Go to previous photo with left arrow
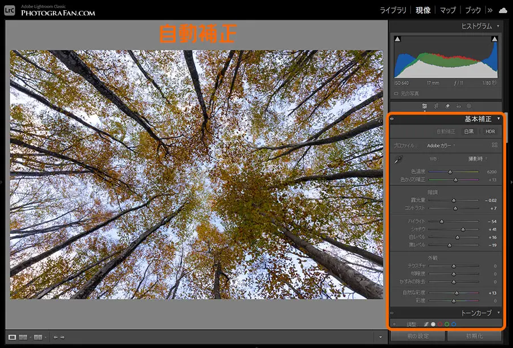The height and width of the screenshot is (348, 513). coord(55,337)
